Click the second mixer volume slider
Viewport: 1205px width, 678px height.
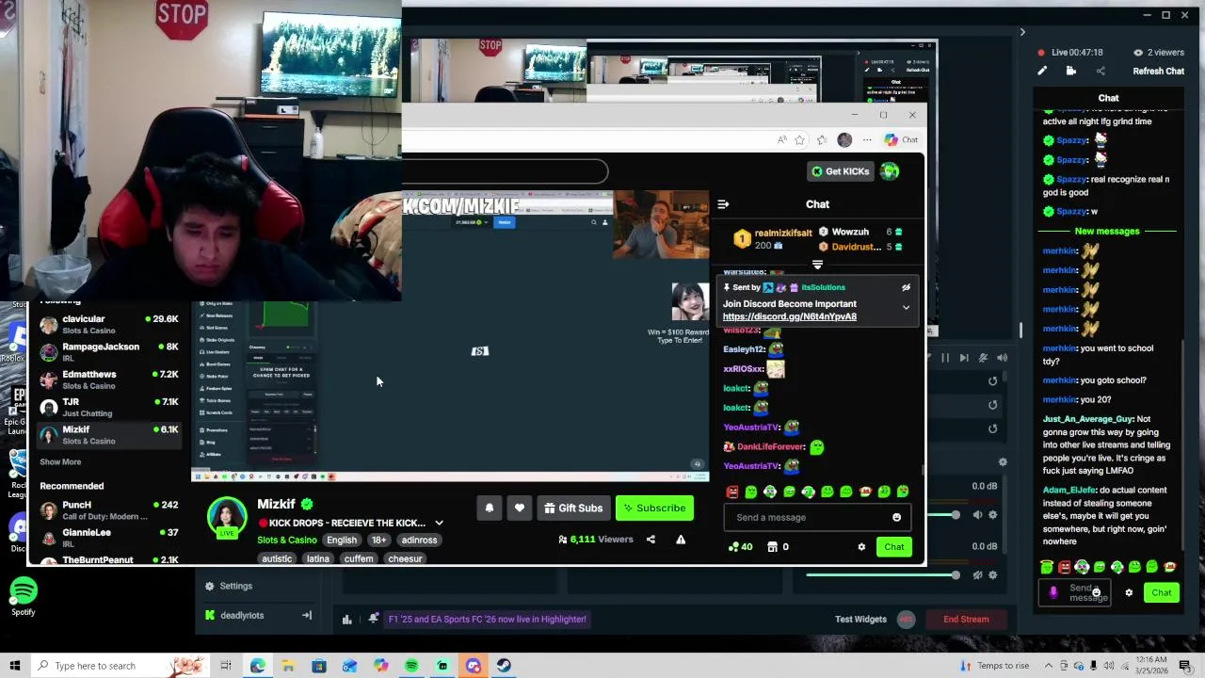[883, 575]
